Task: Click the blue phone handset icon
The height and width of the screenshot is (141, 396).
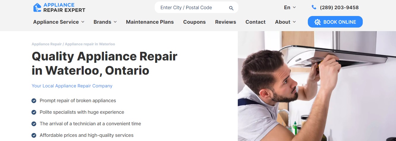Action: (314, 7)
